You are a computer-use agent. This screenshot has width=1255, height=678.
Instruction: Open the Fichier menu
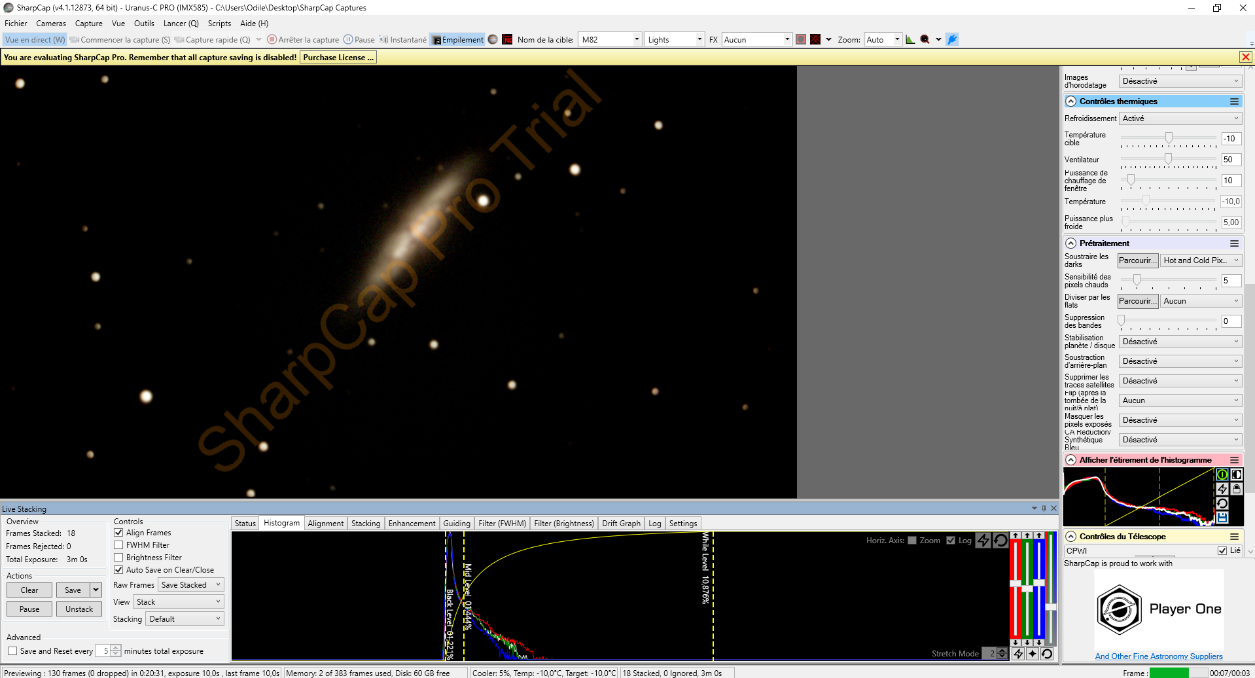point(16,24)
